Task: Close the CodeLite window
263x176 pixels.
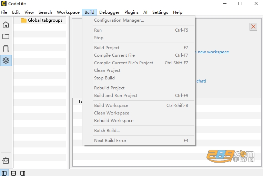Action: coord(256,3)
